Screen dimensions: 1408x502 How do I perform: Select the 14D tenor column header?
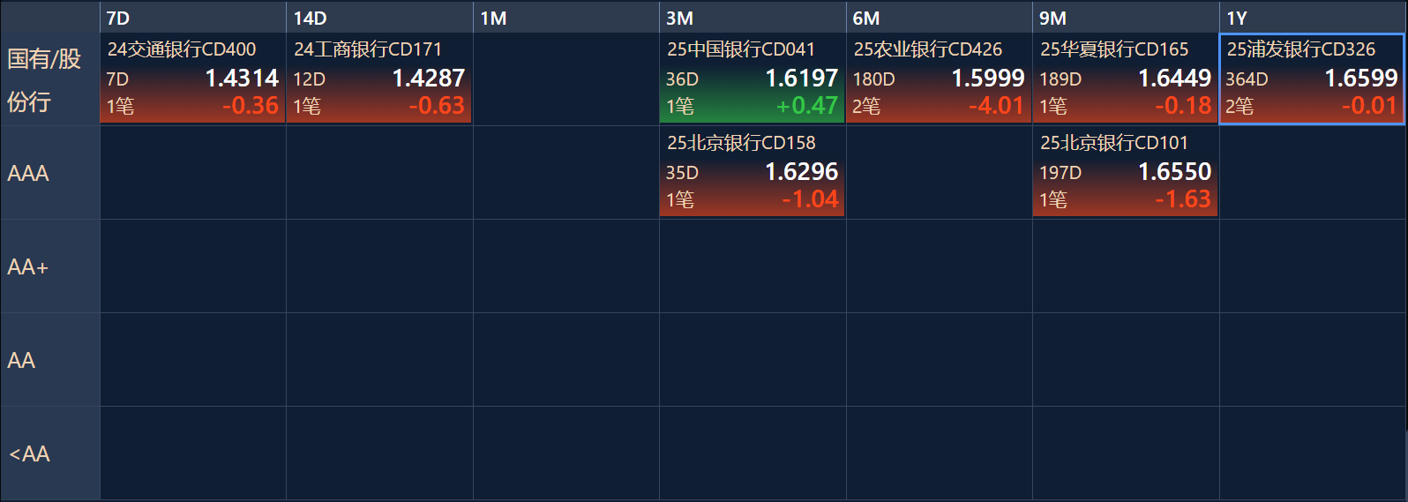click(x=379, y=18)
